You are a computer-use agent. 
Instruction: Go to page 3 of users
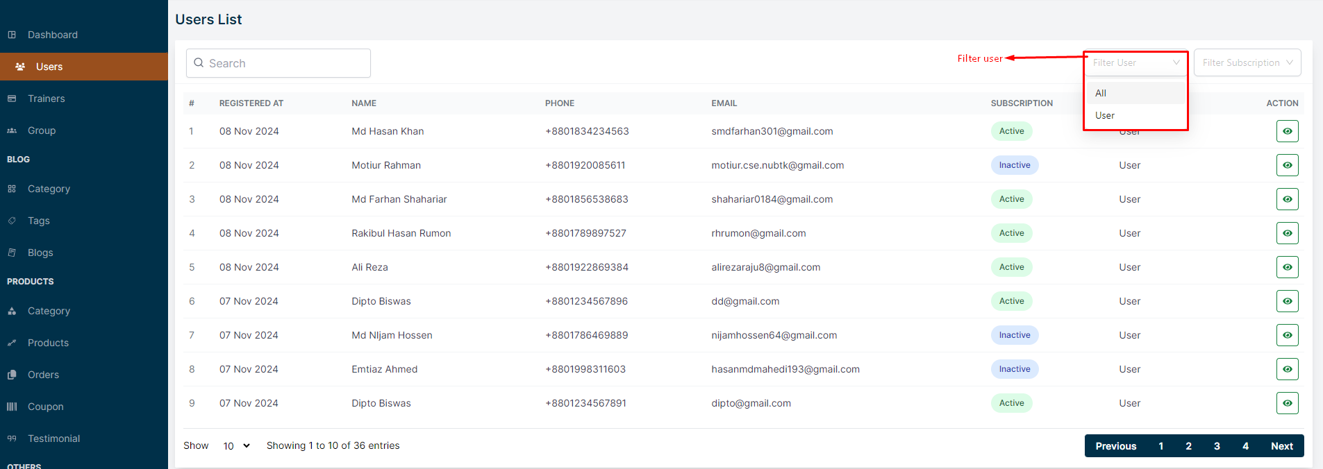[1217, 446]
